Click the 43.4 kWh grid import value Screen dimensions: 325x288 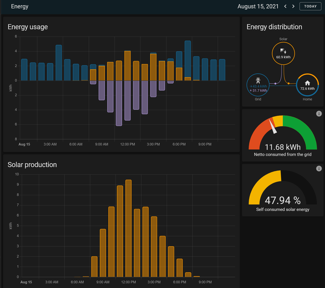pyautogui.click(x=258, y=86)
